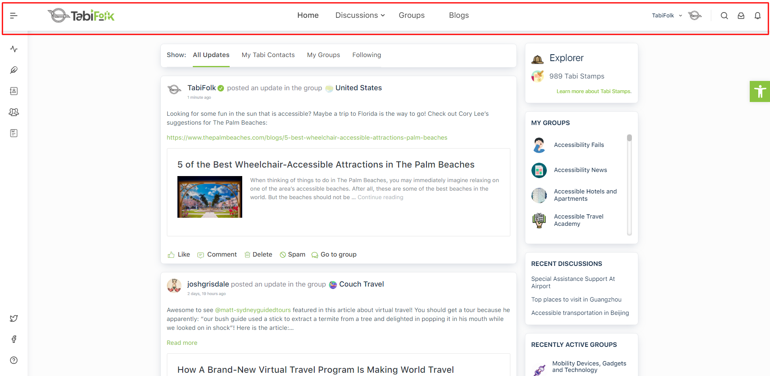Open the Twitter sidebar icon
Image resolution: width=770 pixels, height=376 pixels.
coord(14,318)
